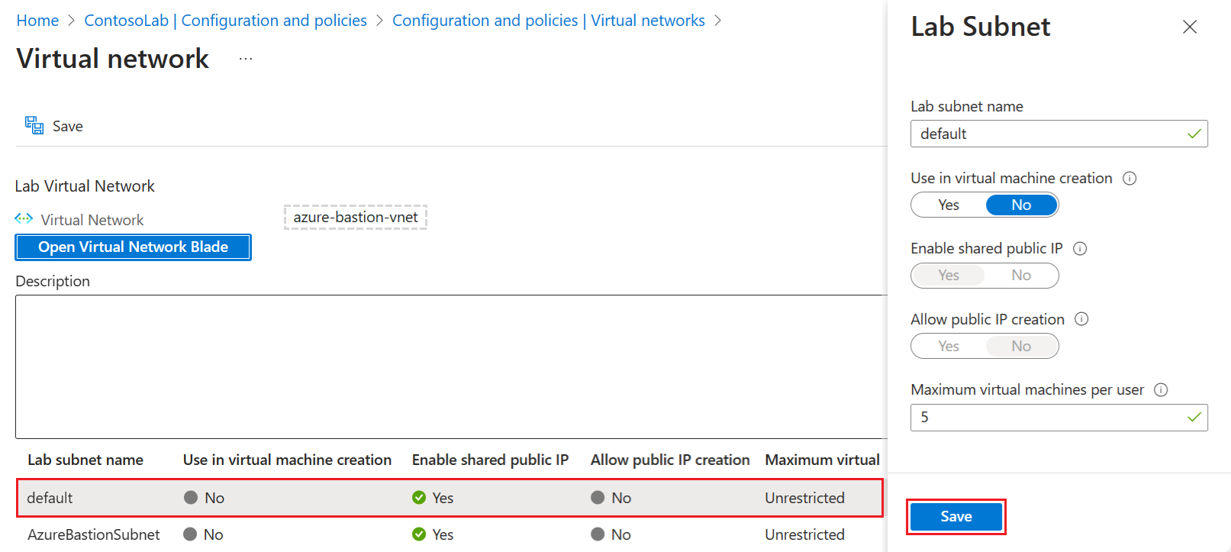
Task: Click info icon next to Allow public IP creation
Action: 1081,319
